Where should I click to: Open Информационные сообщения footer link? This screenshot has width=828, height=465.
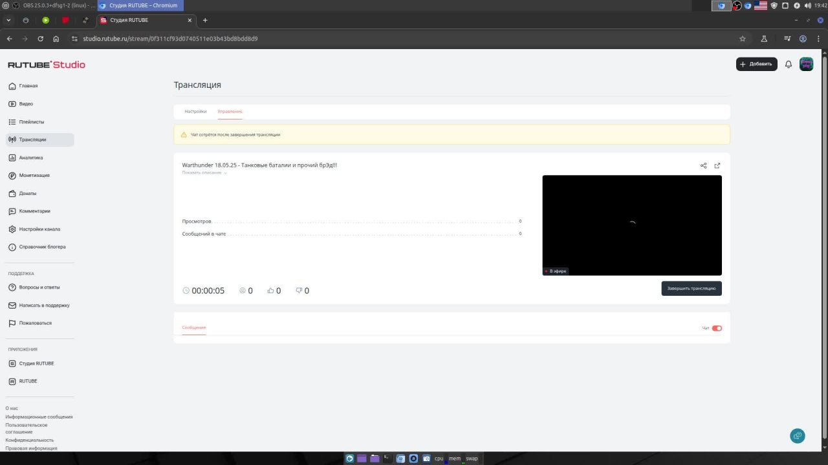tap(39, 417)
